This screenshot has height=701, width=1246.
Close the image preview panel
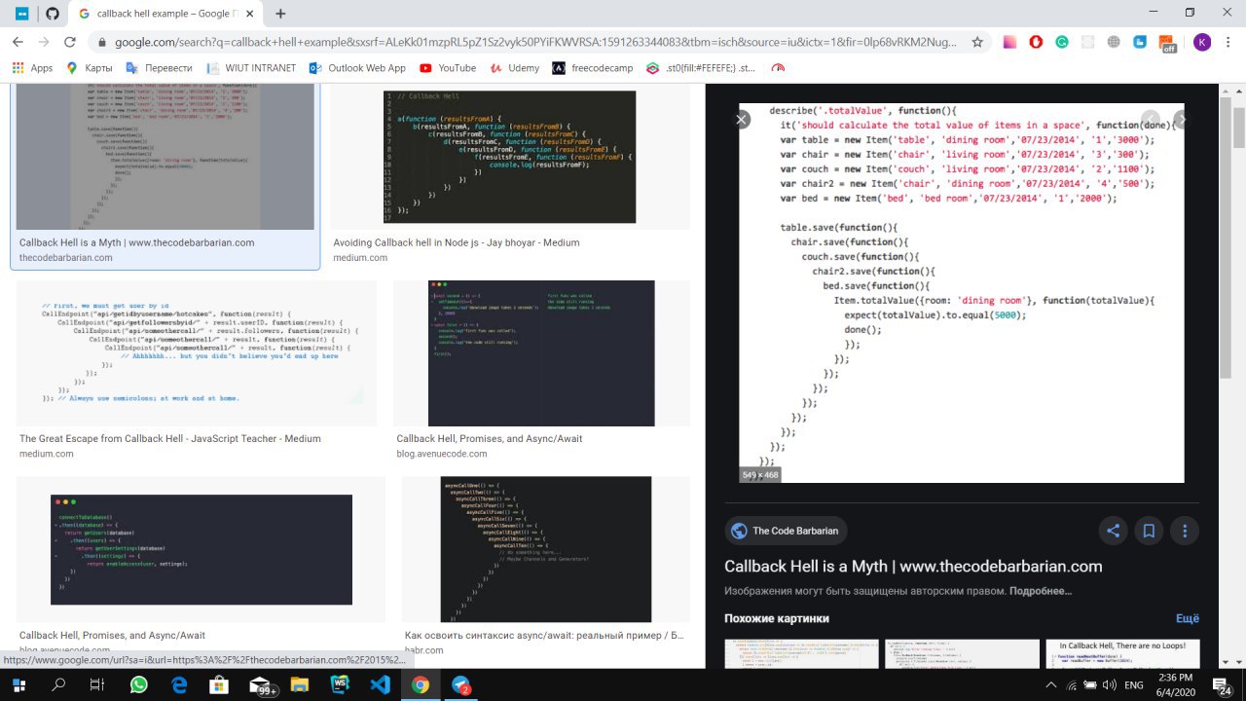click(742, 119)
